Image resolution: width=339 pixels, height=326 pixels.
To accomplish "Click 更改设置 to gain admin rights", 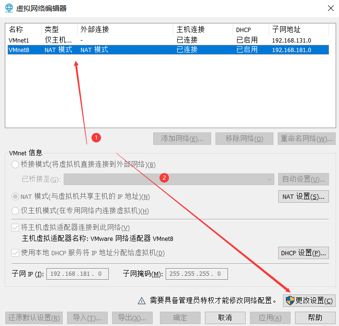I will (x=309, y=301).
